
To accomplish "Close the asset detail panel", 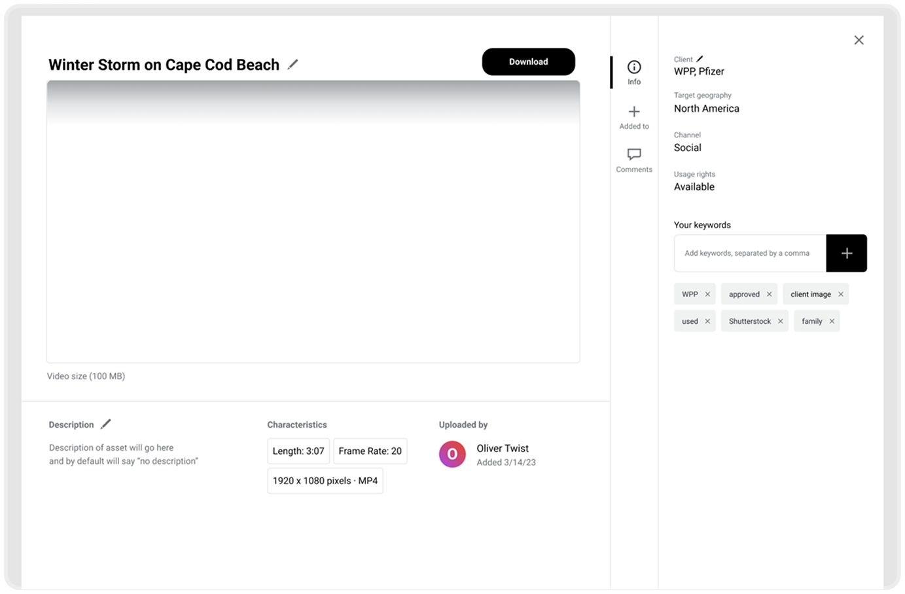I will (x=859, y=40).
